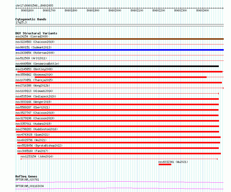Image resolution: width=231 pixels, height=192 pixels.
Task: Click the nsv1070851 (Thareja2015) label
Action: click(x=34, y=80)
